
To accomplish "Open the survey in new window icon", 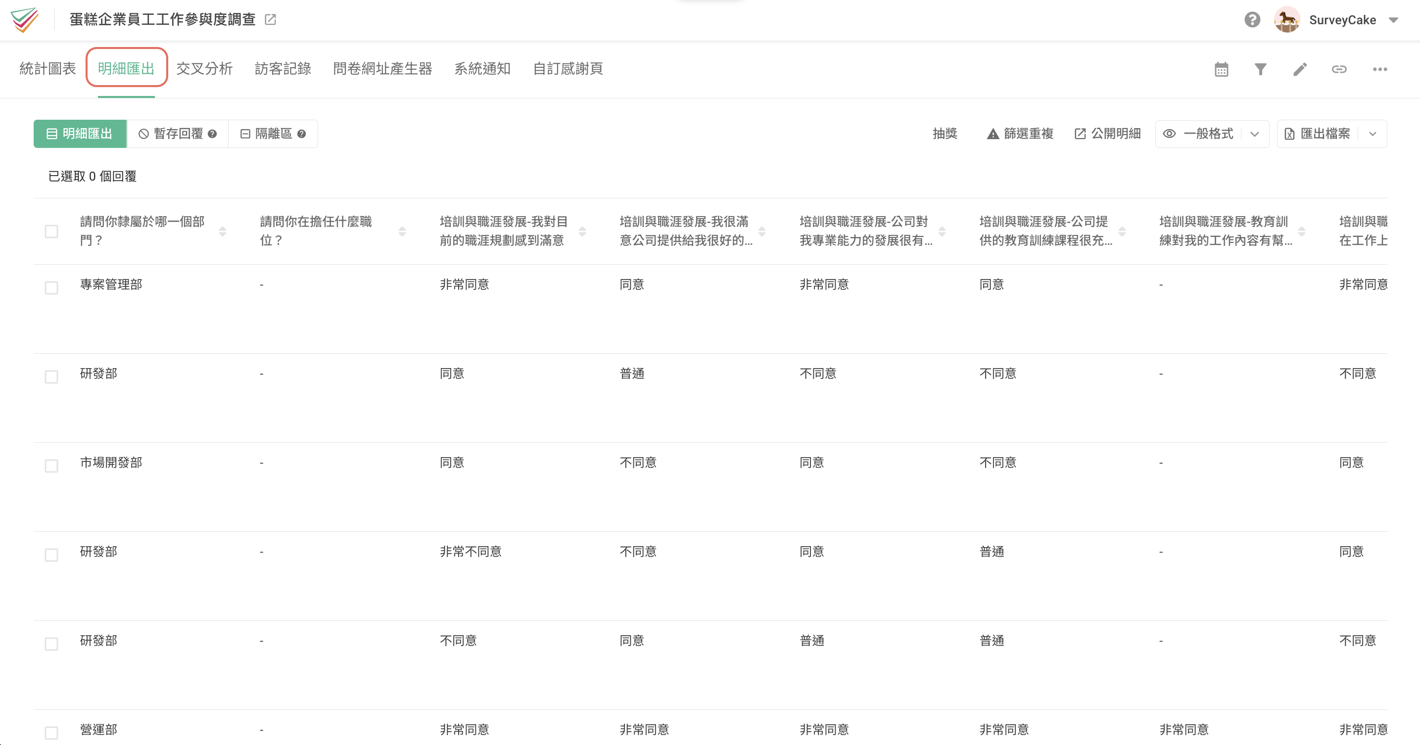I will (x=270, y=19).
